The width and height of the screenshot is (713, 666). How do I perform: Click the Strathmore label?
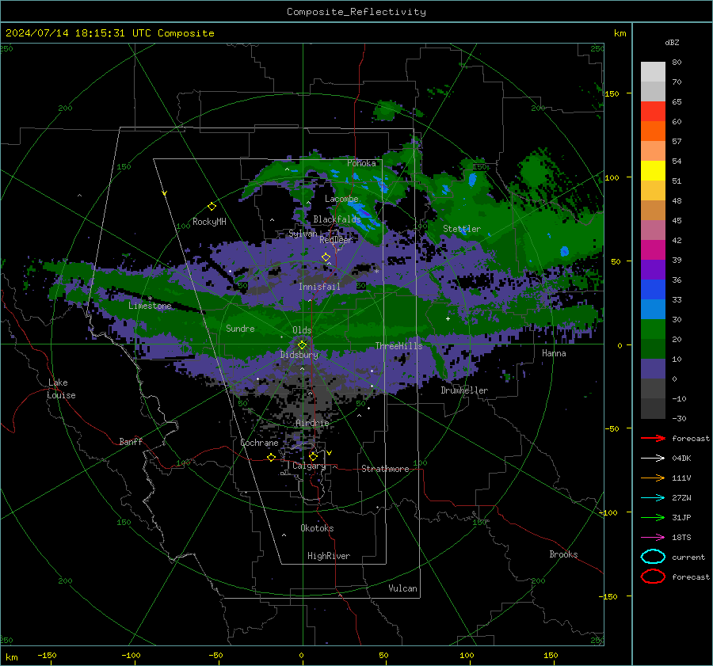[x=385, y=469]
